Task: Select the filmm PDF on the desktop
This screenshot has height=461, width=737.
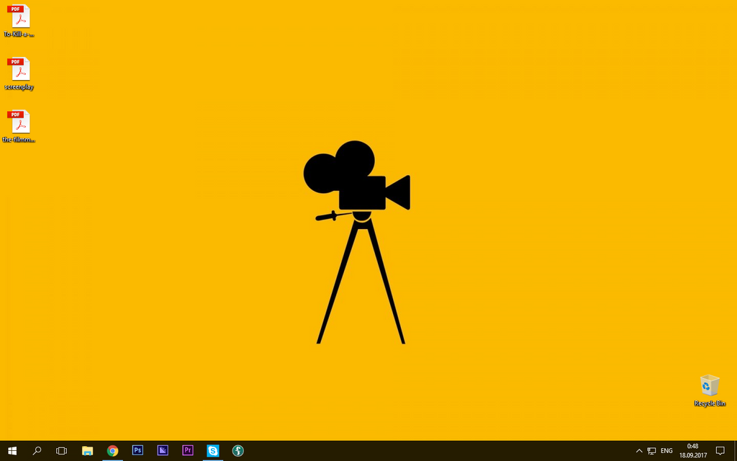Action: (x=19, y=123)
